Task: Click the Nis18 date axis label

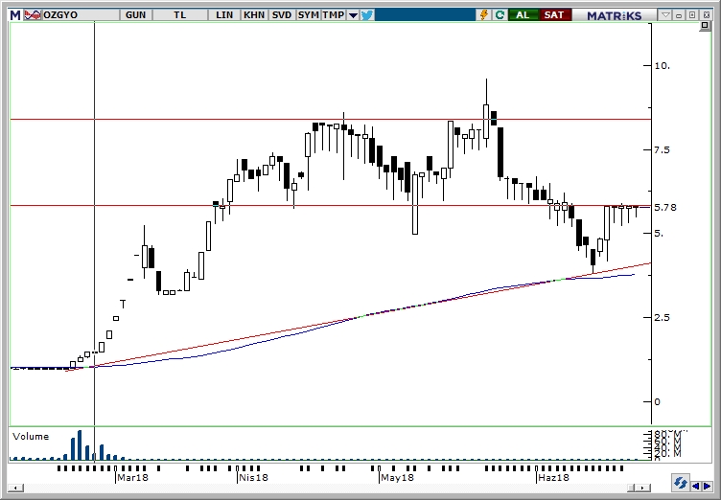Action: coord(253,477)
